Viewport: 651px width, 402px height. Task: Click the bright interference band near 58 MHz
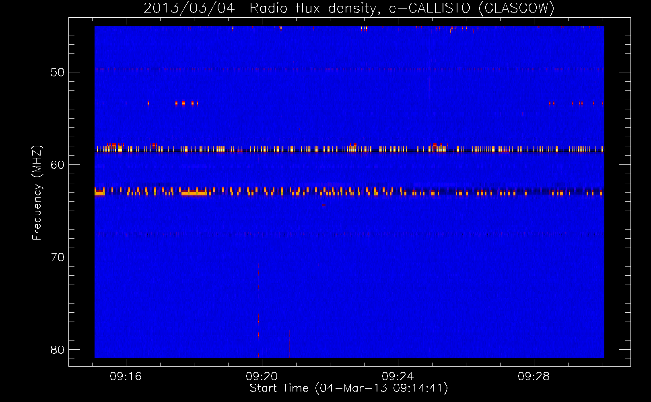pyautogui.click(x=349, y=150)
